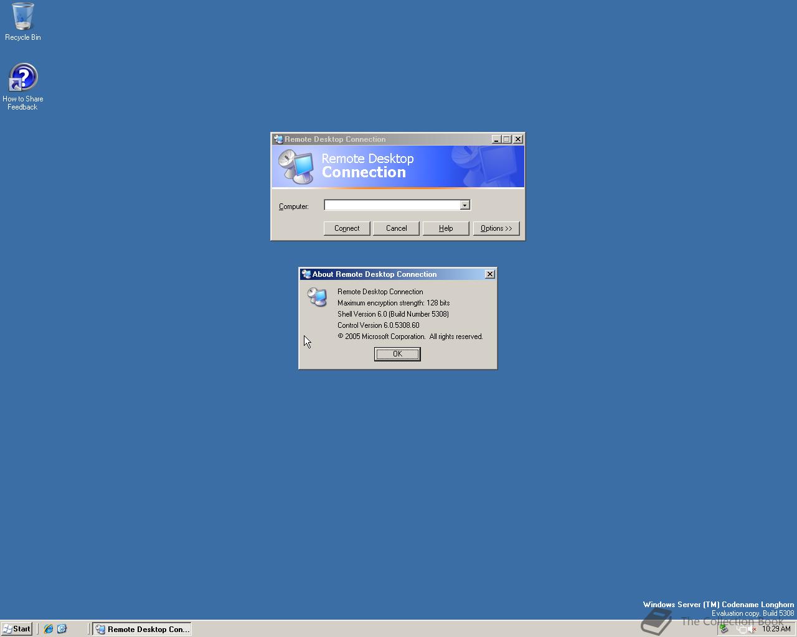The width and height of the screenshot is (797, 637).
Task: Click the Remote Desktop Connection banner logo
Action: tap(295, 167)
